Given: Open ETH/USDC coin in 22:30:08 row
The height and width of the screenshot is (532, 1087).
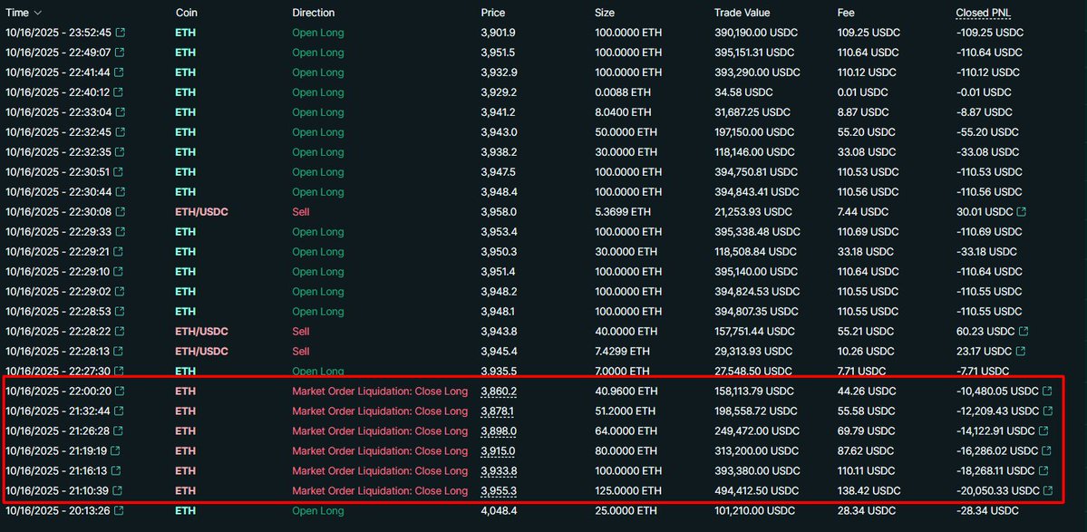Looking at the screenshot, I should click(x=201, y=212).
